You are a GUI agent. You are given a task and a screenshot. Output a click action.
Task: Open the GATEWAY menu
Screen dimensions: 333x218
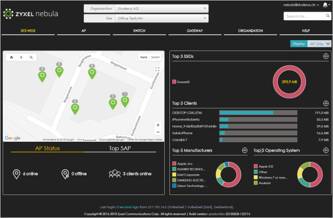click(195, 31)
